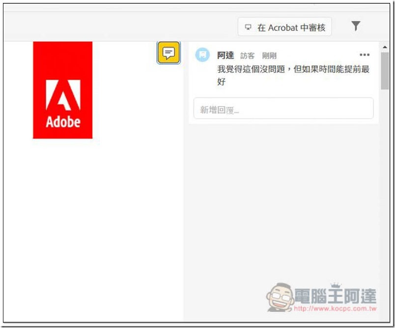
Task: Click the 電腦王阿達 watermark title text
Action: [335, 296]
